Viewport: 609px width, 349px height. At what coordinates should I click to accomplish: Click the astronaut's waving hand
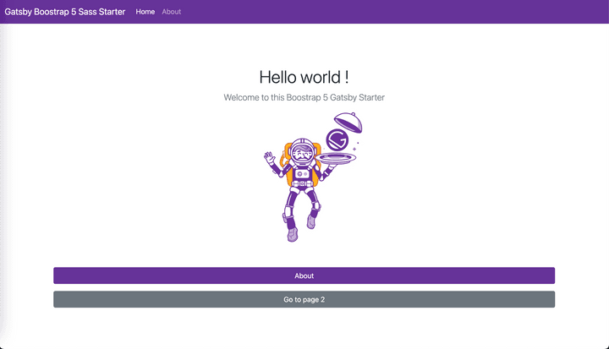[270, 158]
